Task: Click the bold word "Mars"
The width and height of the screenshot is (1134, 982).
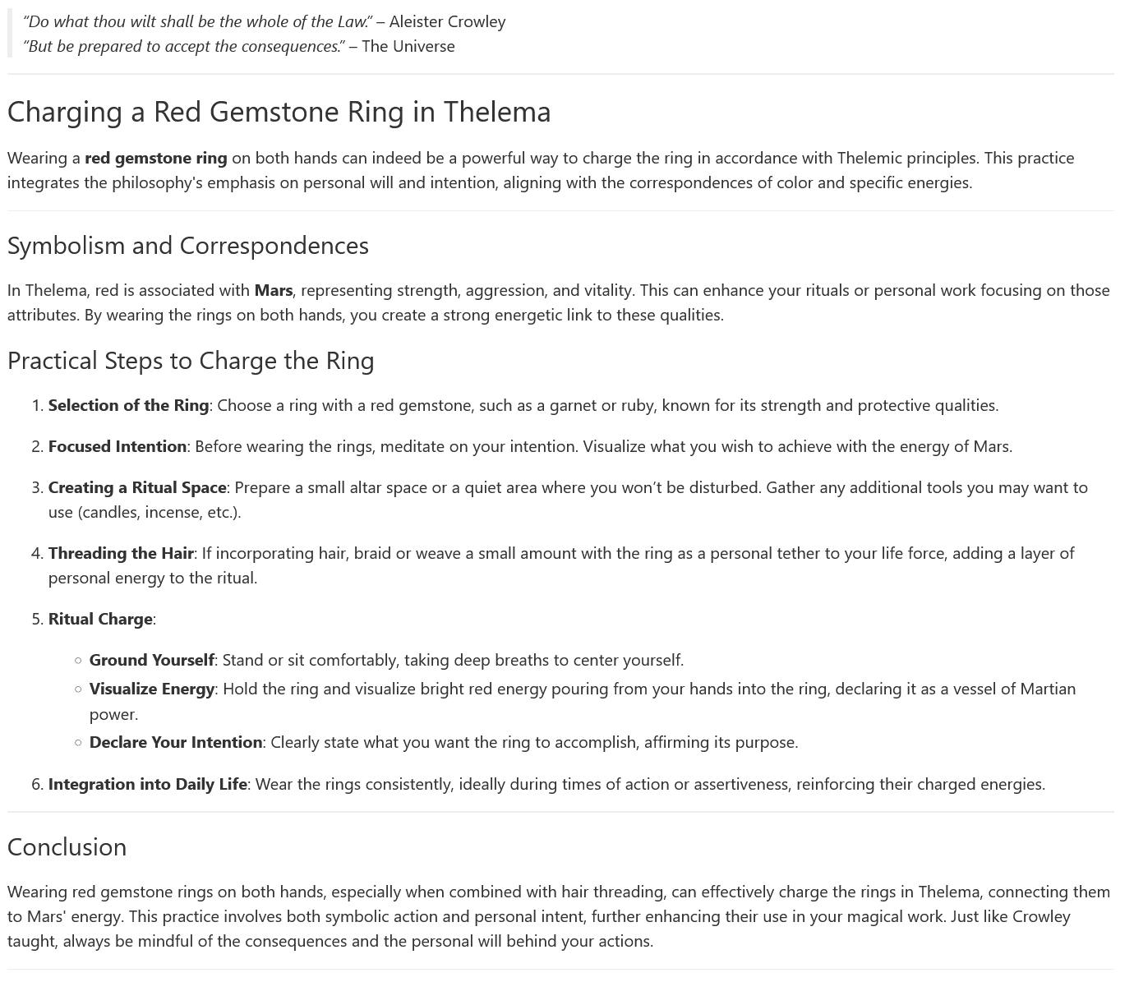Action: click(273, 290)
